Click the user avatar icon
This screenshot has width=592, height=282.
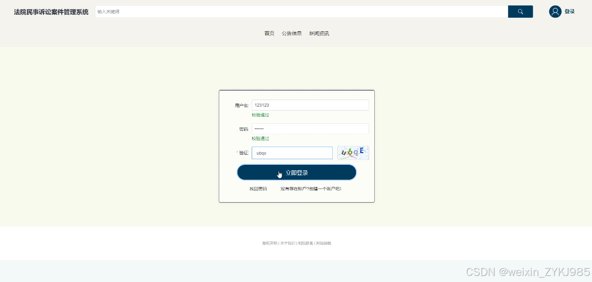pos(555,12)
